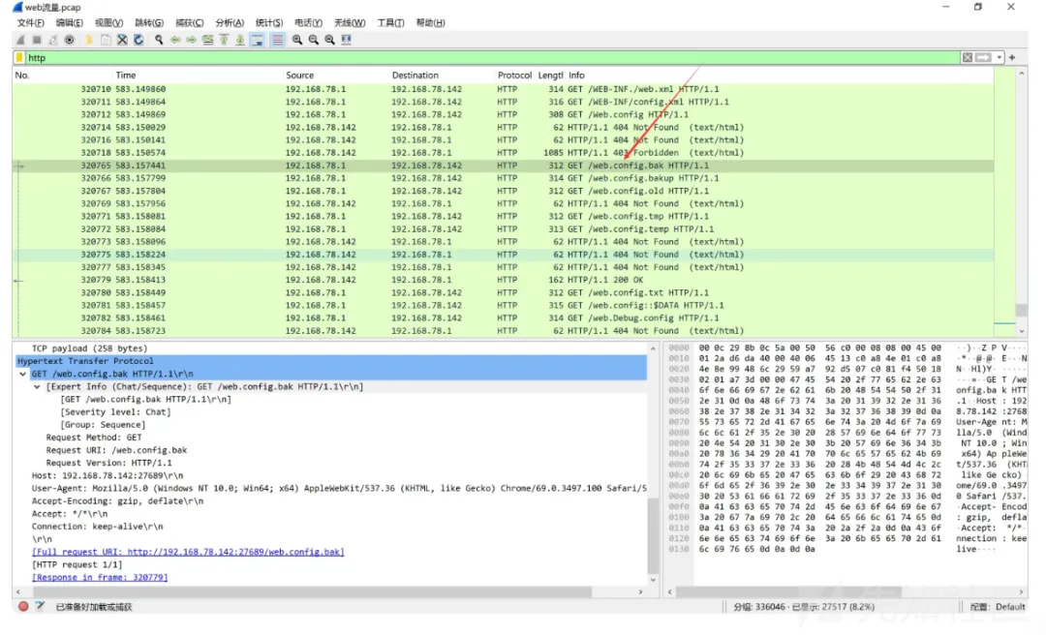The width and height of the screenshot is (1046, 635).
Task: Toggle auto-scroll during live capture
Action: [x=259, y=40]
